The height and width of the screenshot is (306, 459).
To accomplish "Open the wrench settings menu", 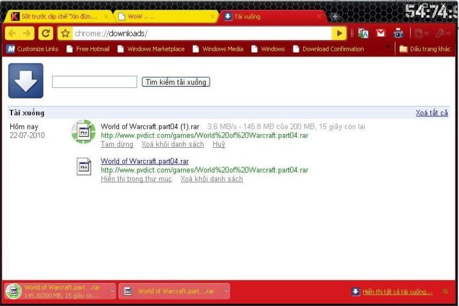I will click(x=443, y=33).
